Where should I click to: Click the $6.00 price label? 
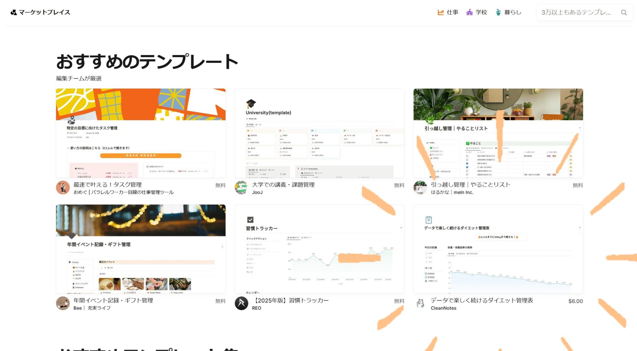[575, 301]
